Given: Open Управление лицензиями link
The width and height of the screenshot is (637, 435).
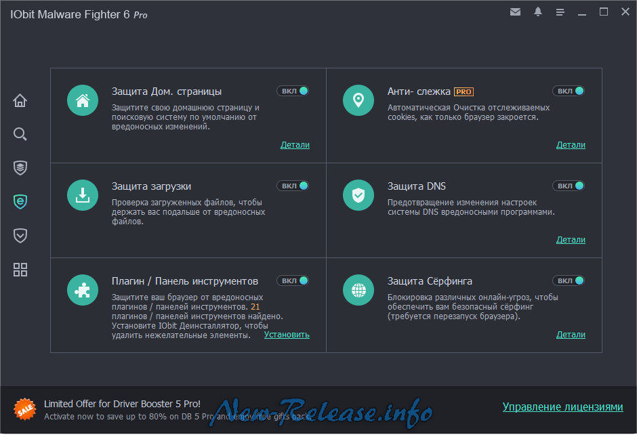Looking at the screenshot, I should click(562, 407).
